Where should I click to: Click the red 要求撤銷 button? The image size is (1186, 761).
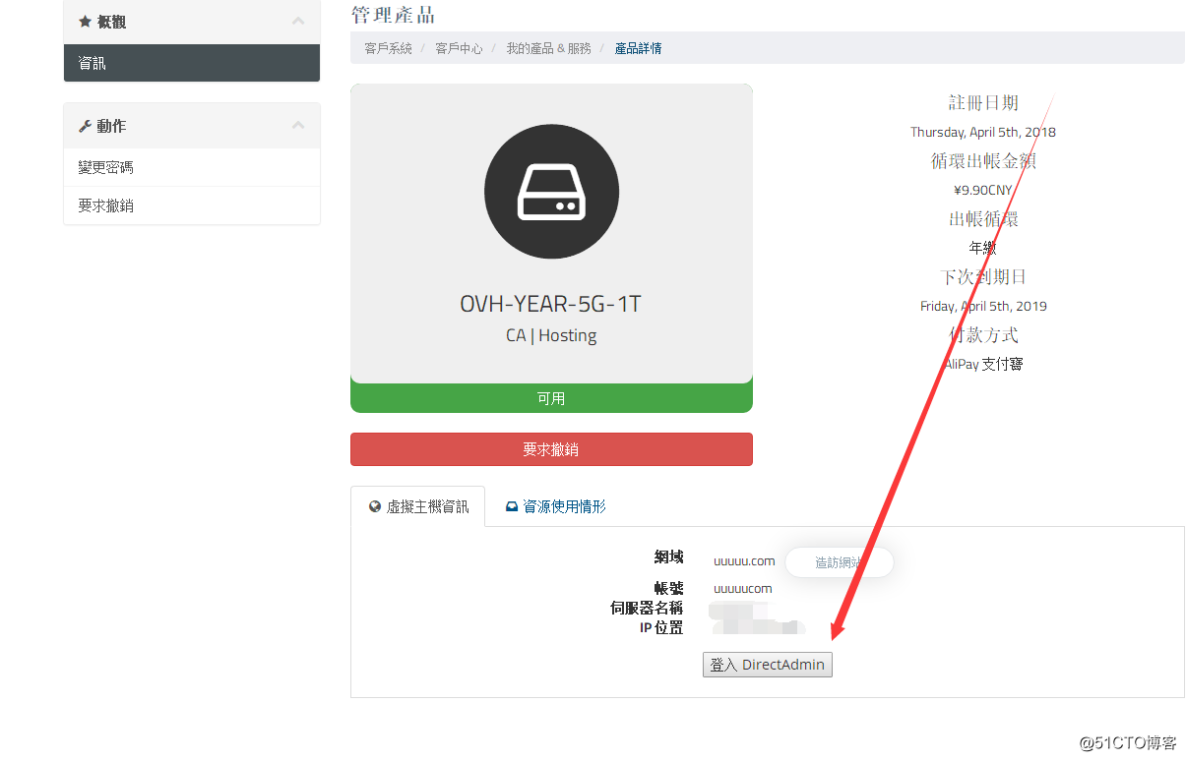click(551, 449)
